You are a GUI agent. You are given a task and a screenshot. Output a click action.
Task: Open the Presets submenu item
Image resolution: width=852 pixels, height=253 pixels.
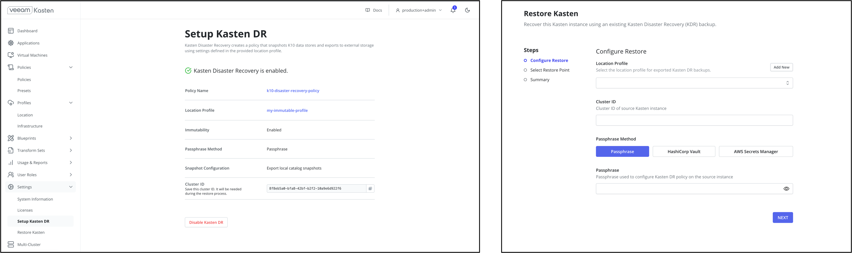[x=24, y=91]
